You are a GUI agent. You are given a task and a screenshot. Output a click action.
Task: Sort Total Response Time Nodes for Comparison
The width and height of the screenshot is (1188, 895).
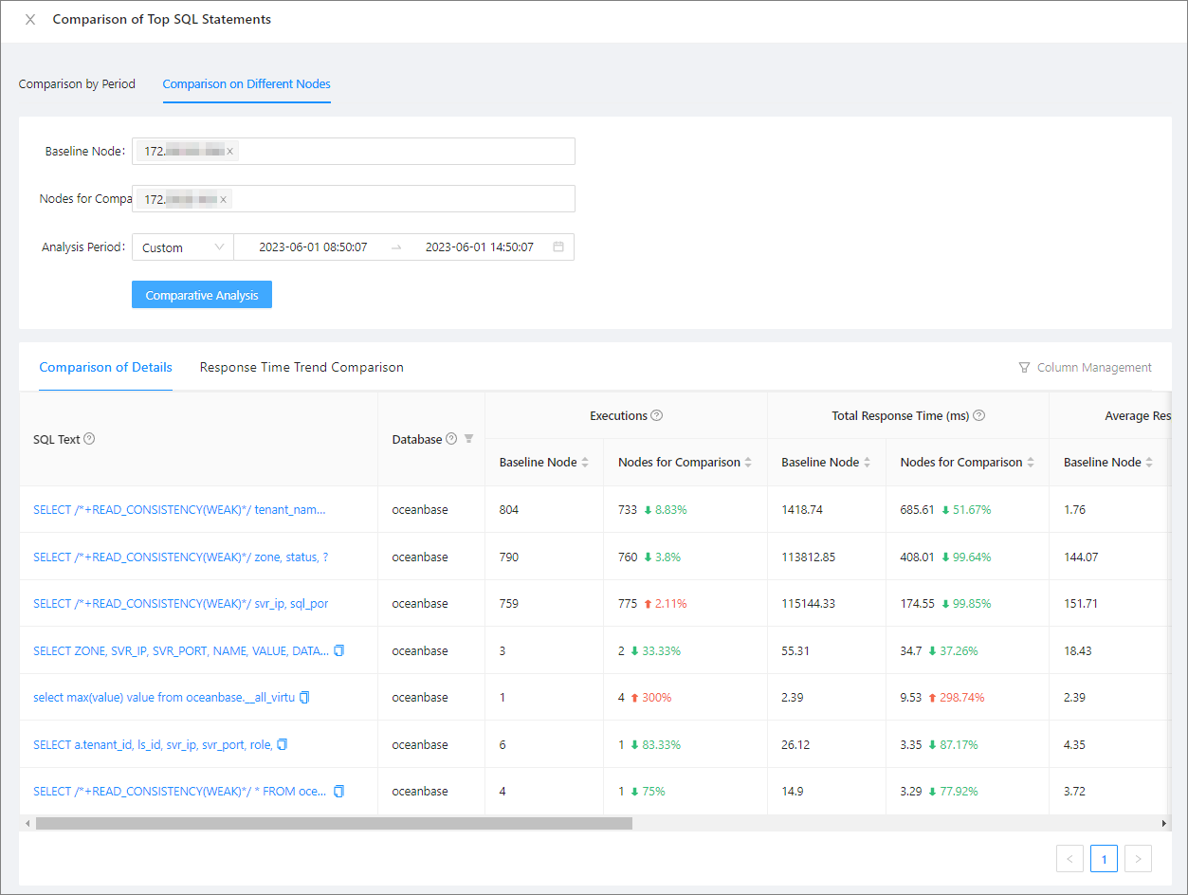pyautogui.click(x=1030, y=463)
